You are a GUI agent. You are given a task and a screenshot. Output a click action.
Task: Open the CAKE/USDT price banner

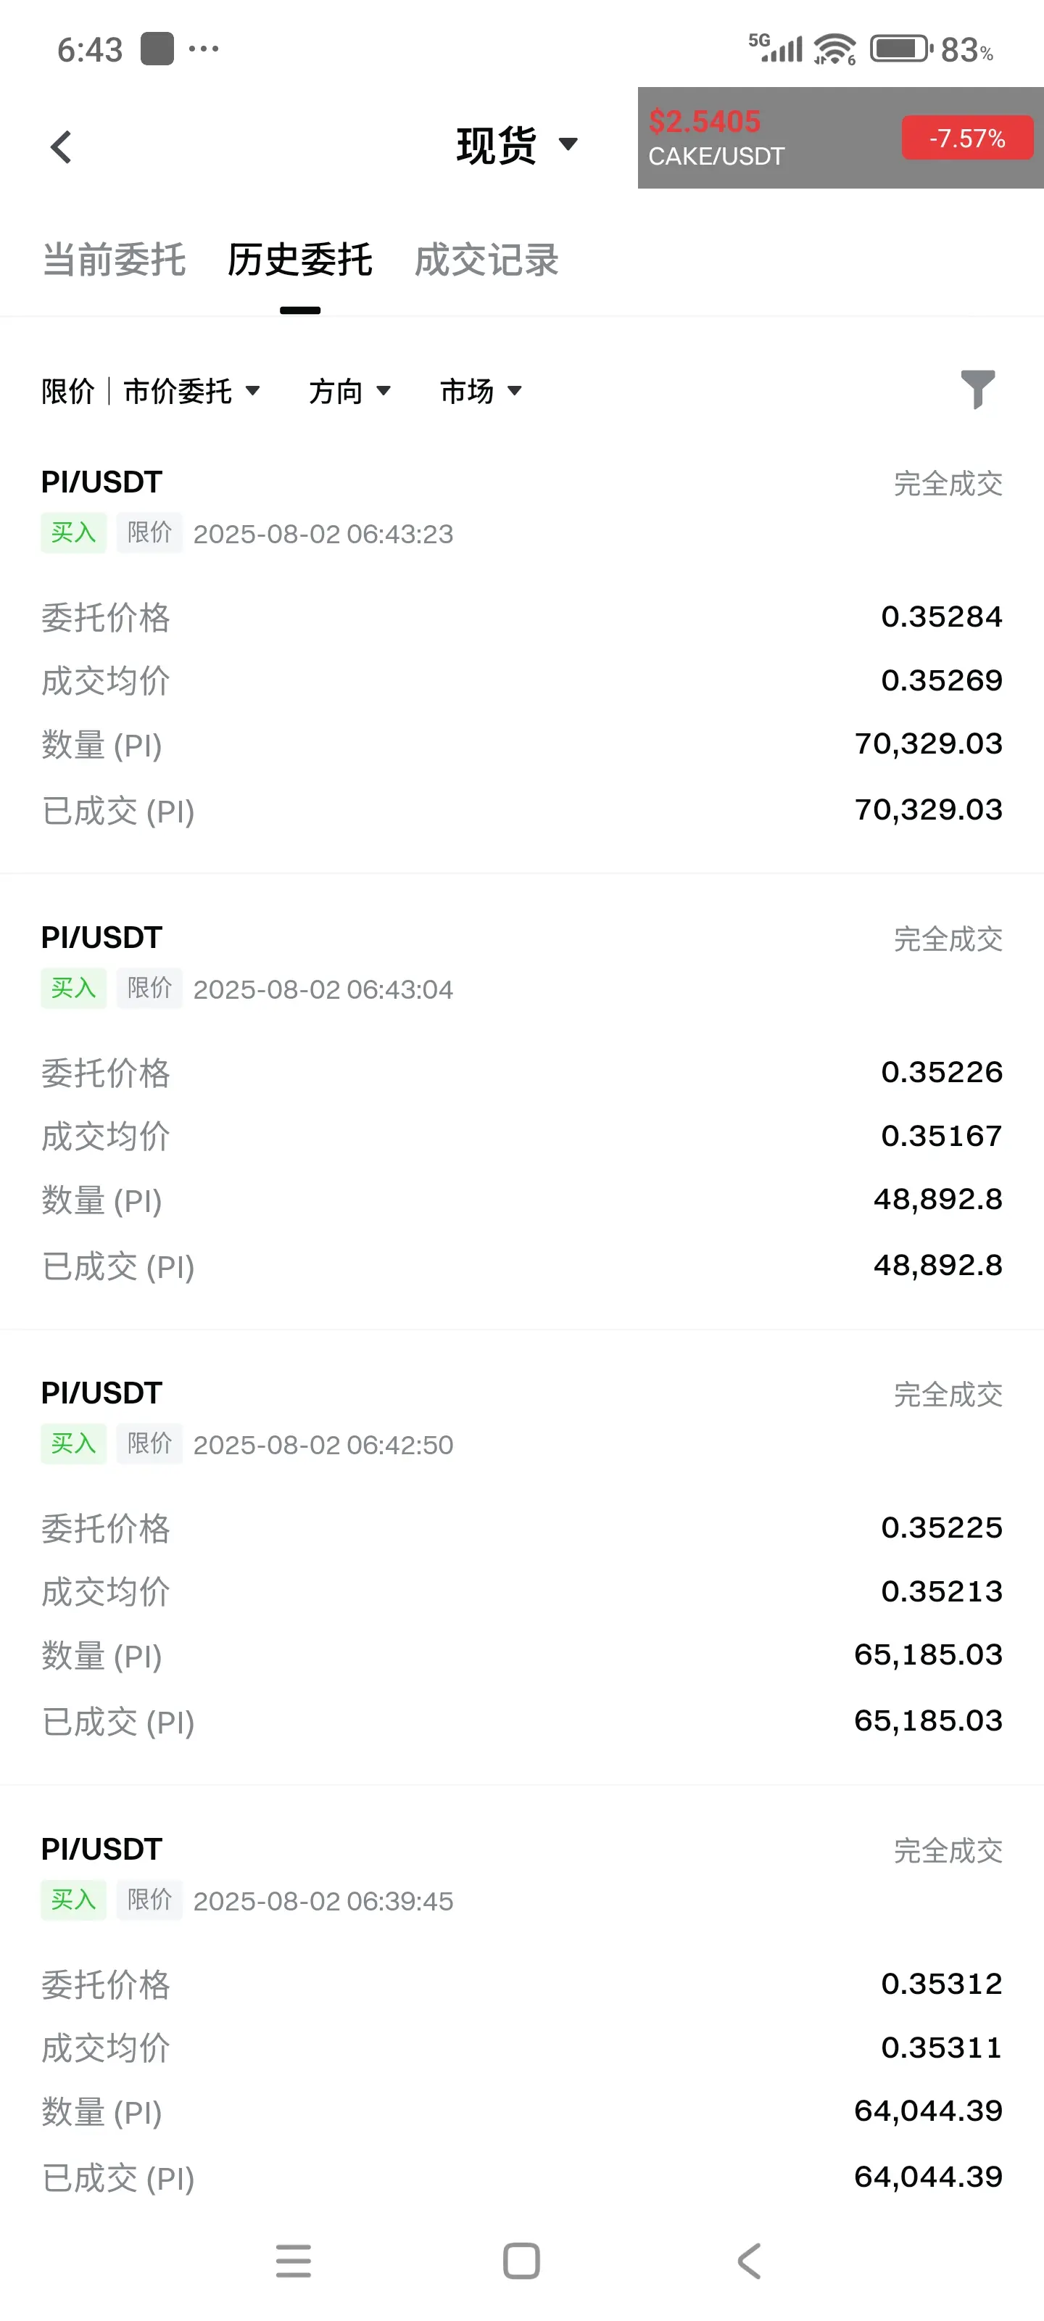point(840,138)
